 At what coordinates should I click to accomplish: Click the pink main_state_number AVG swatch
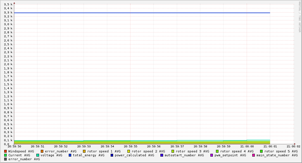click(x=254, y=155)
